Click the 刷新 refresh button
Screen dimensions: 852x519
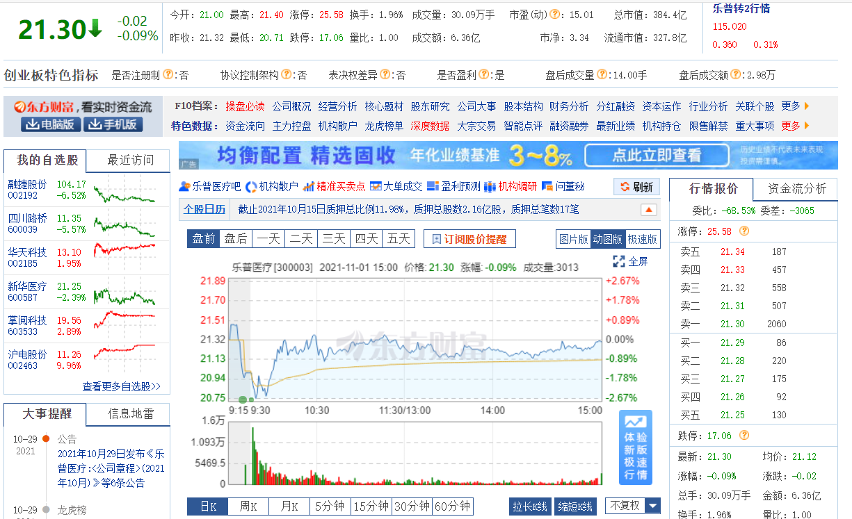click(636, 187)
